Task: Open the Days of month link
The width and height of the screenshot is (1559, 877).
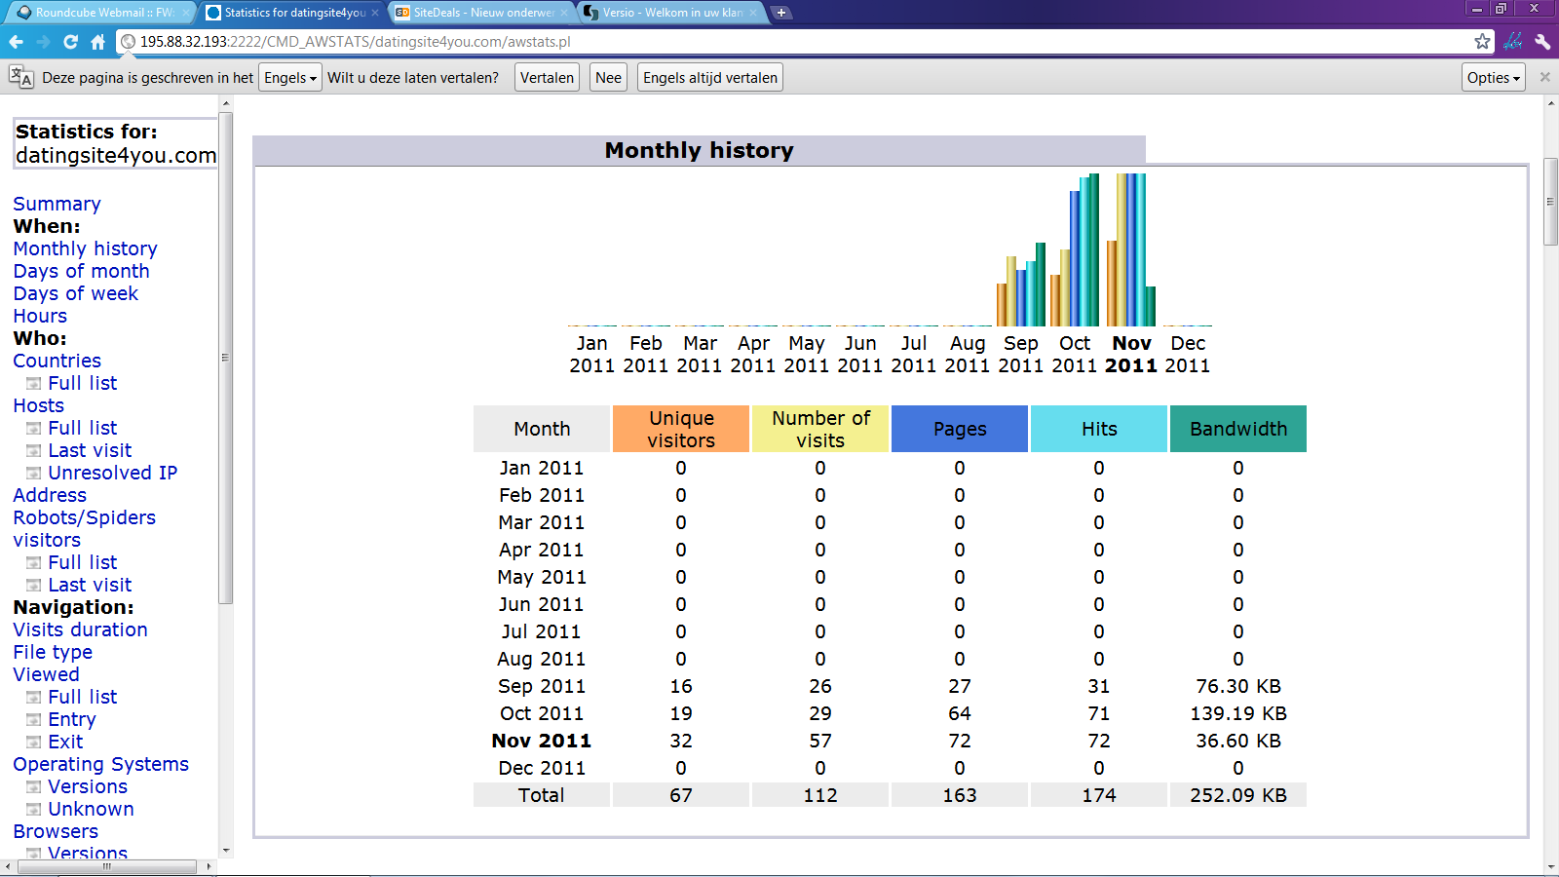Action: click(81, 271)
